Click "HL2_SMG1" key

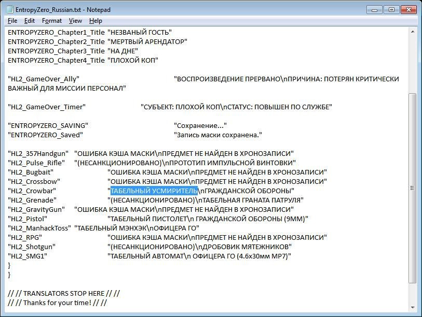click(x=28, y=256)
